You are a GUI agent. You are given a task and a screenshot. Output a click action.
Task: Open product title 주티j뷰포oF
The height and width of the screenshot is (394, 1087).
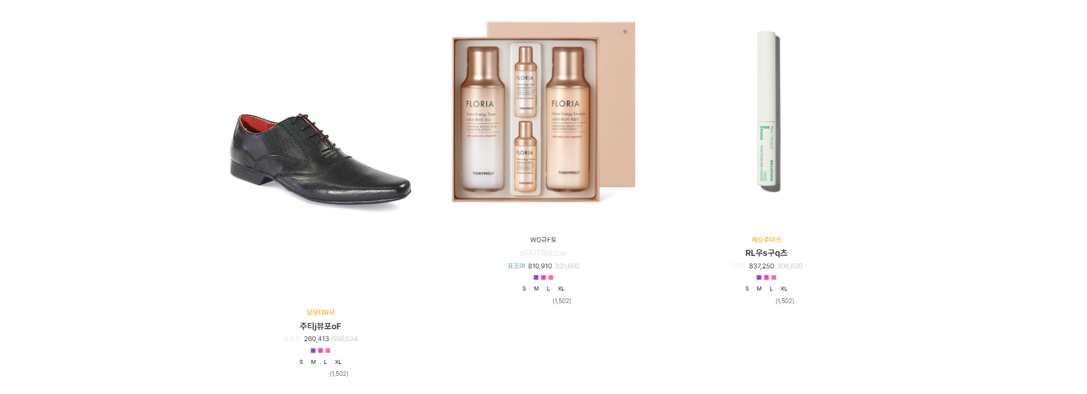click(x=320, y=326)
